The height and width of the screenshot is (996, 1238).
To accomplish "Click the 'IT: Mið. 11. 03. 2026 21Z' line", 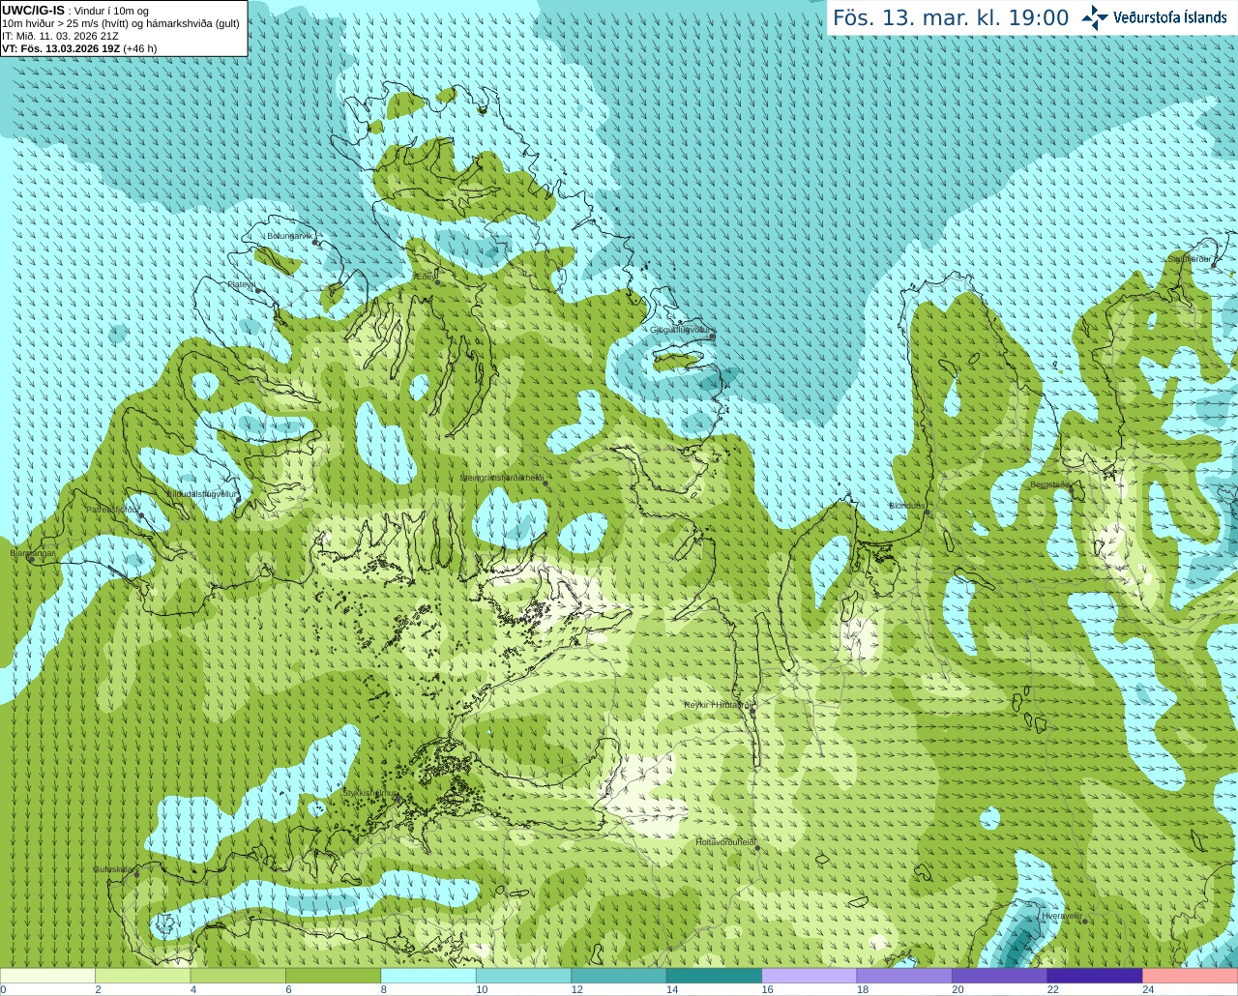I will (60, 36).
